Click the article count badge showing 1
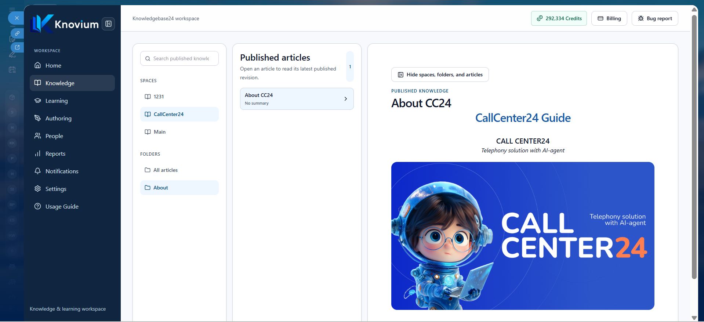The width and height of the screenshot is (704, 322). 350,66
